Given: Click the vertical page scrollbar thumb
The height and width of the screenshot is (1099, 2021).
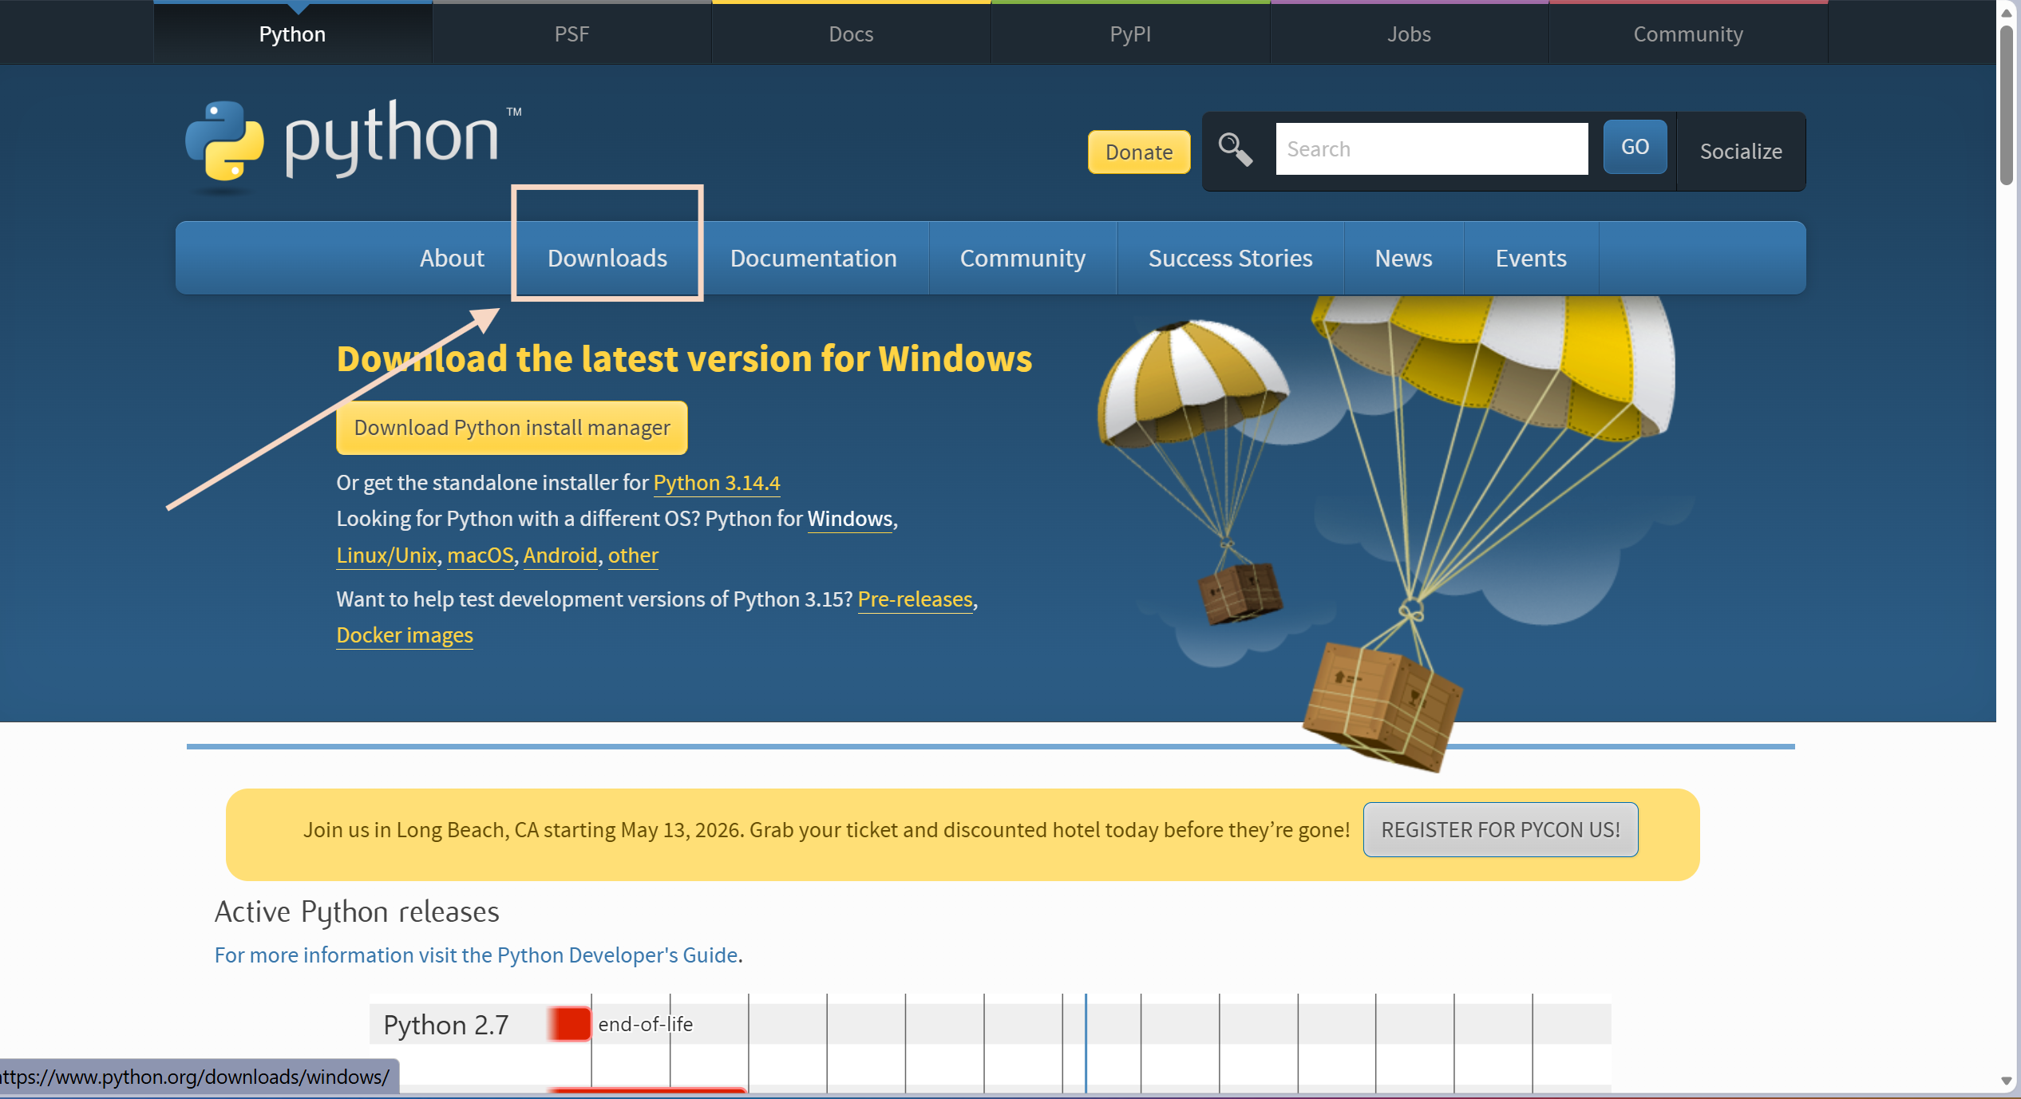Looking at the screenshot, I should pos(2007,104).
